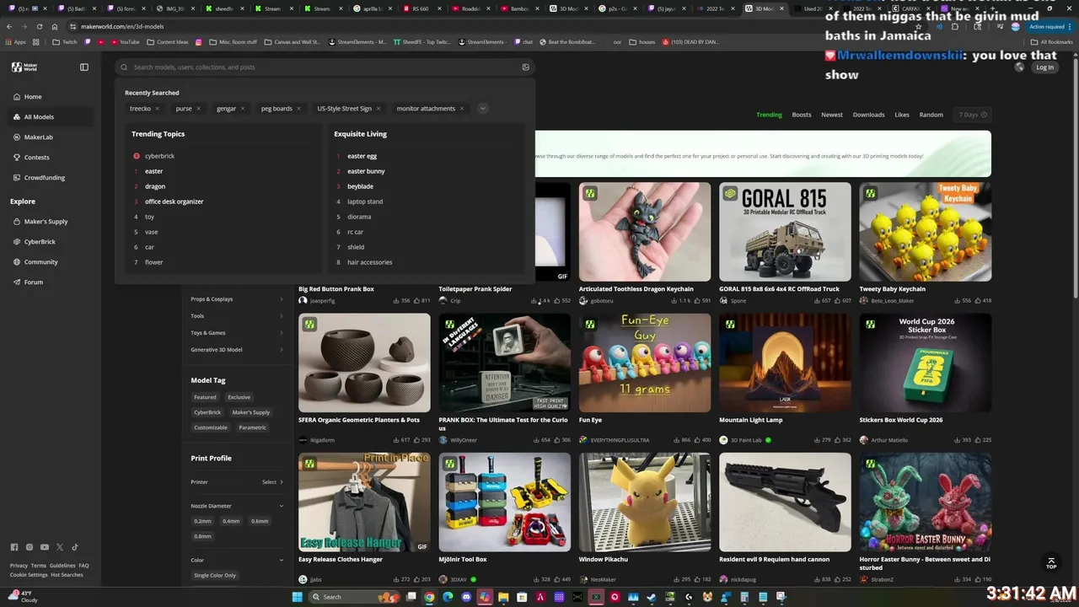Enable Single Color Only filter
Image resolution: width=1079 pixels, height=607 pixels.
point(215,575)
